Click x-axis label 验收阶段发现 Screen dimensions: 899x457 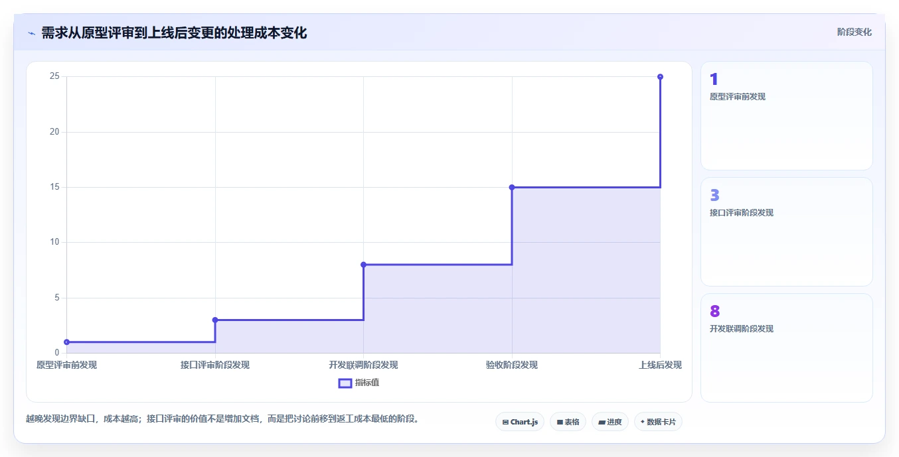pos(512,365)
